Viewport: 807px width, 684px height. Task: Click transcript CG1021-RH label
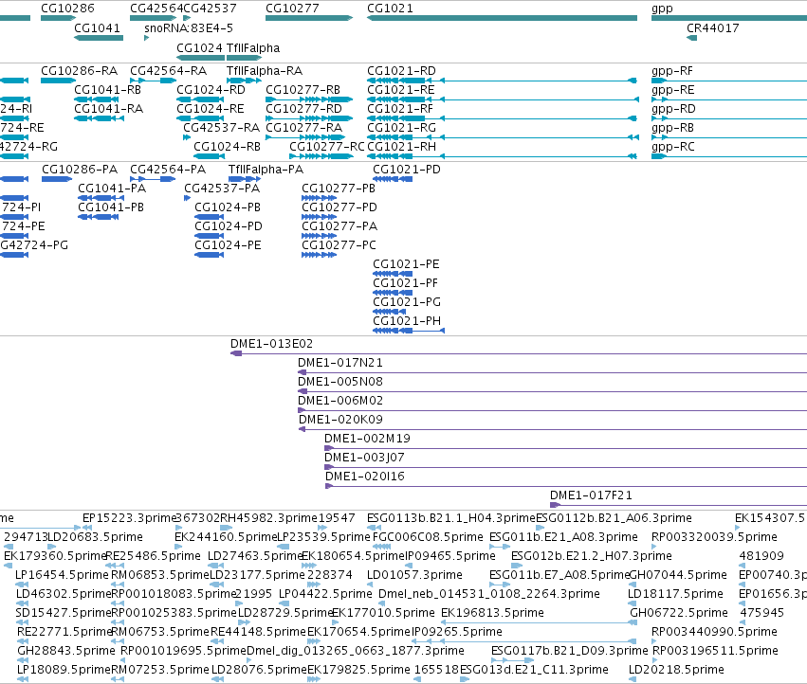click(x=401, y=147)
